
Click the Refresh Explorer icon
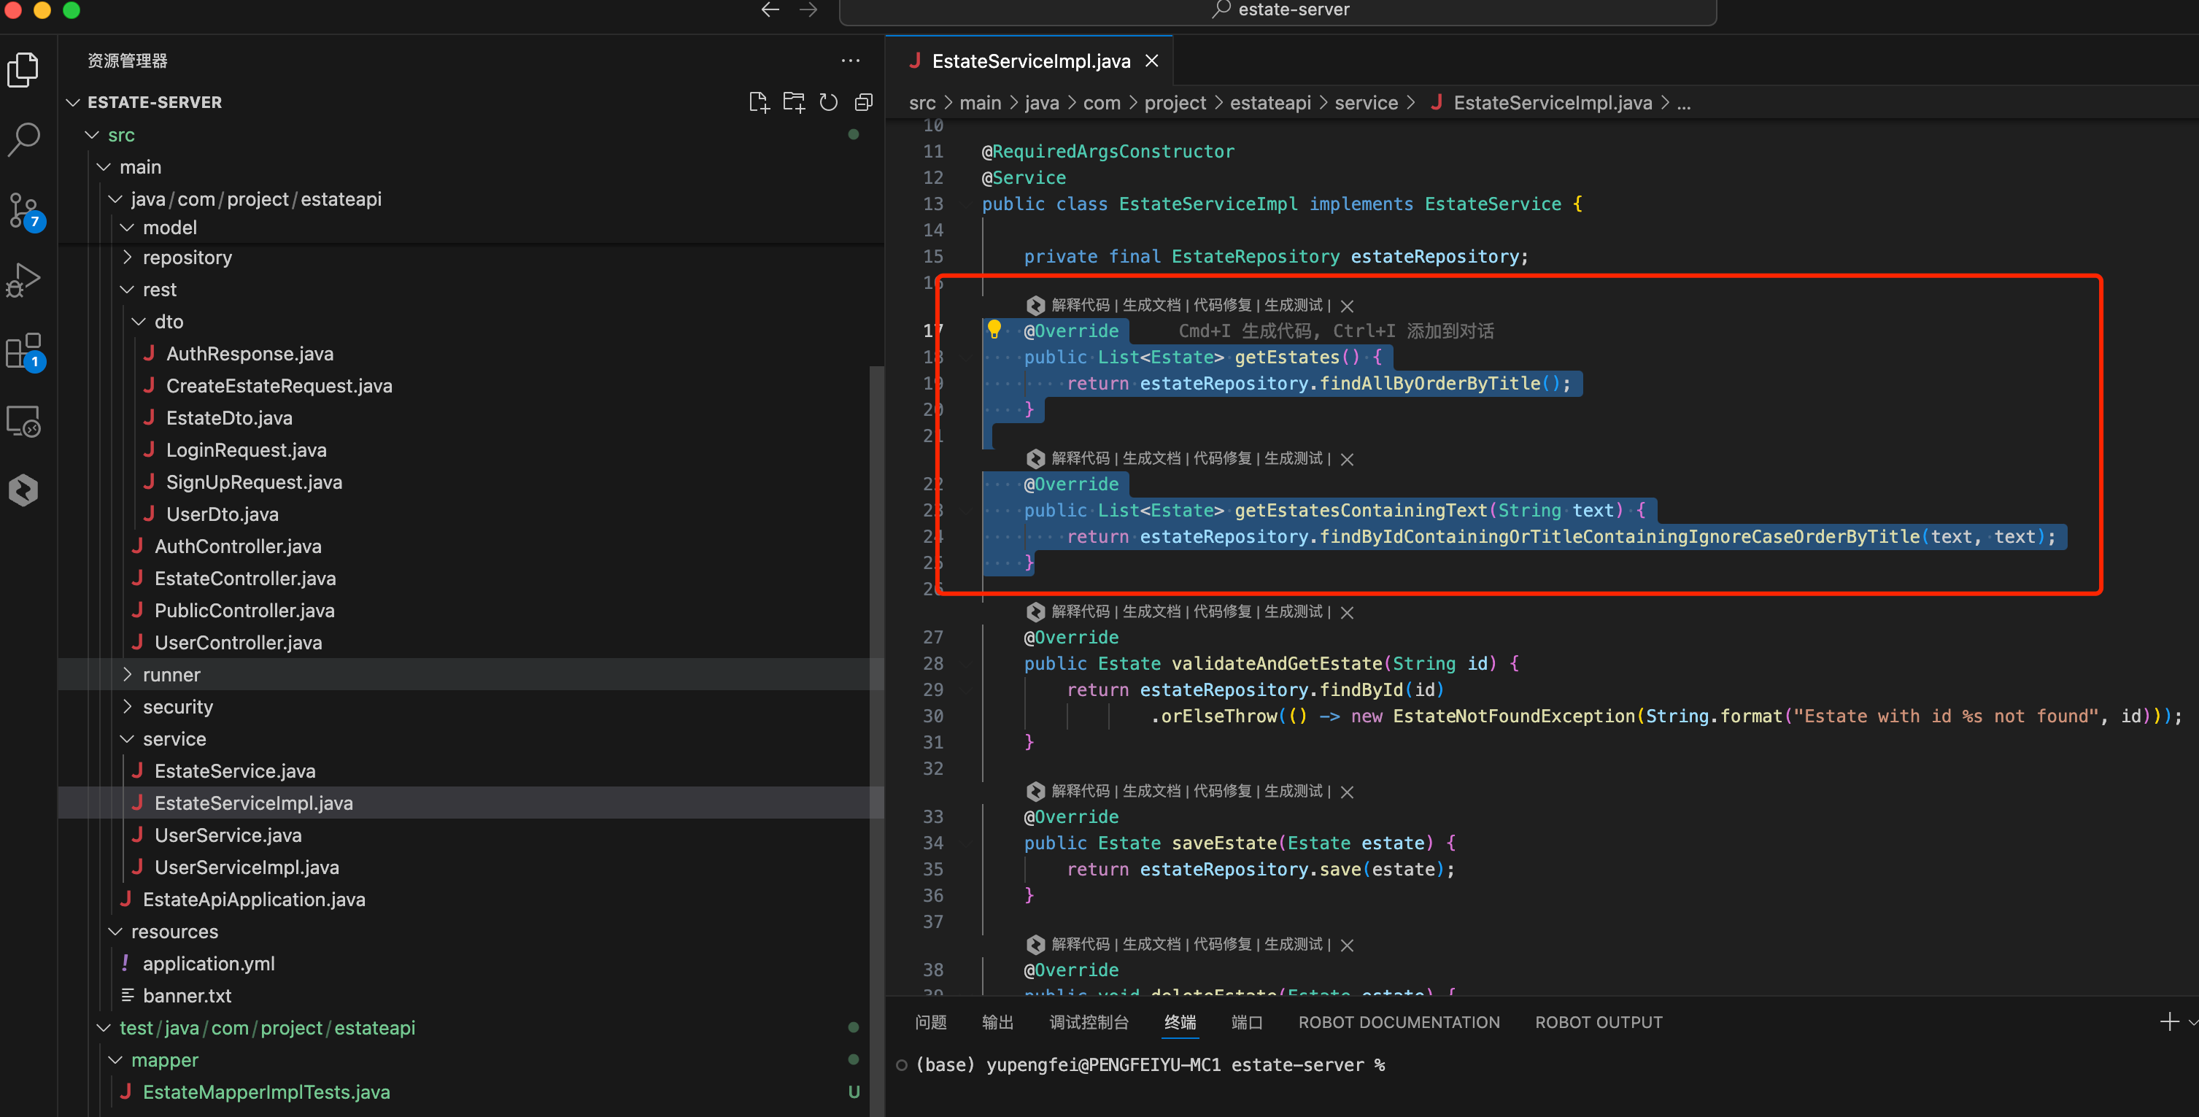click(828, 102)
